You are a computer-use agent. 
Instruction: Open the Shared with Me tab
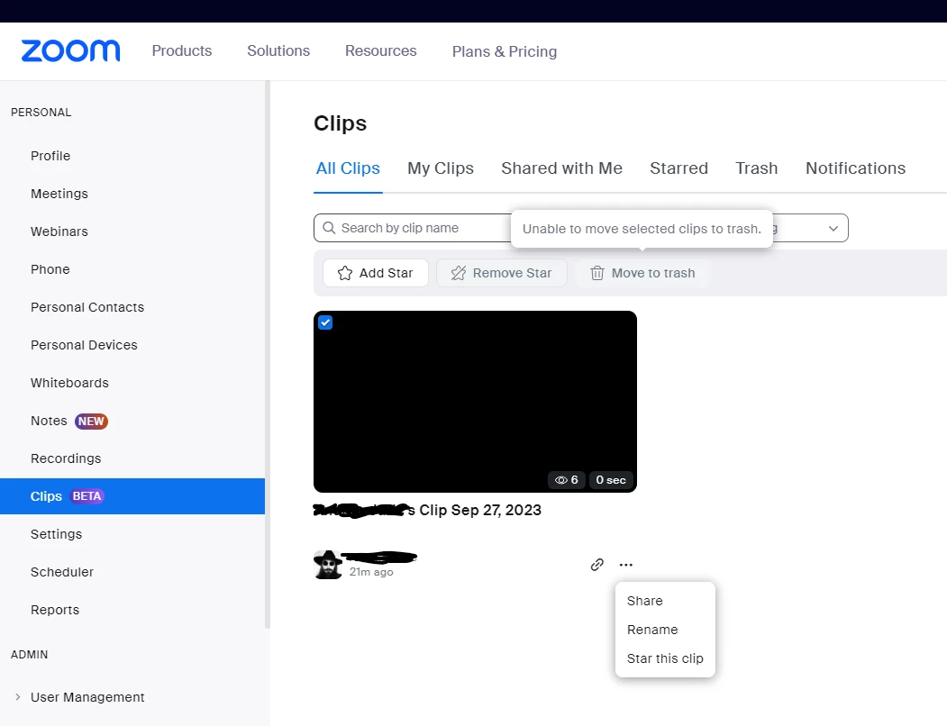coord(561,168)
